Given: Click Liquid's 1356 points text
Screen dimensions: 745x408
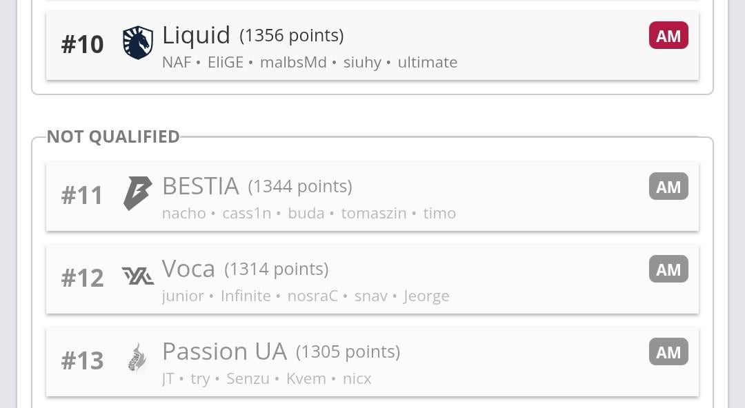Looking at the screenshot, I should point(291,35).
